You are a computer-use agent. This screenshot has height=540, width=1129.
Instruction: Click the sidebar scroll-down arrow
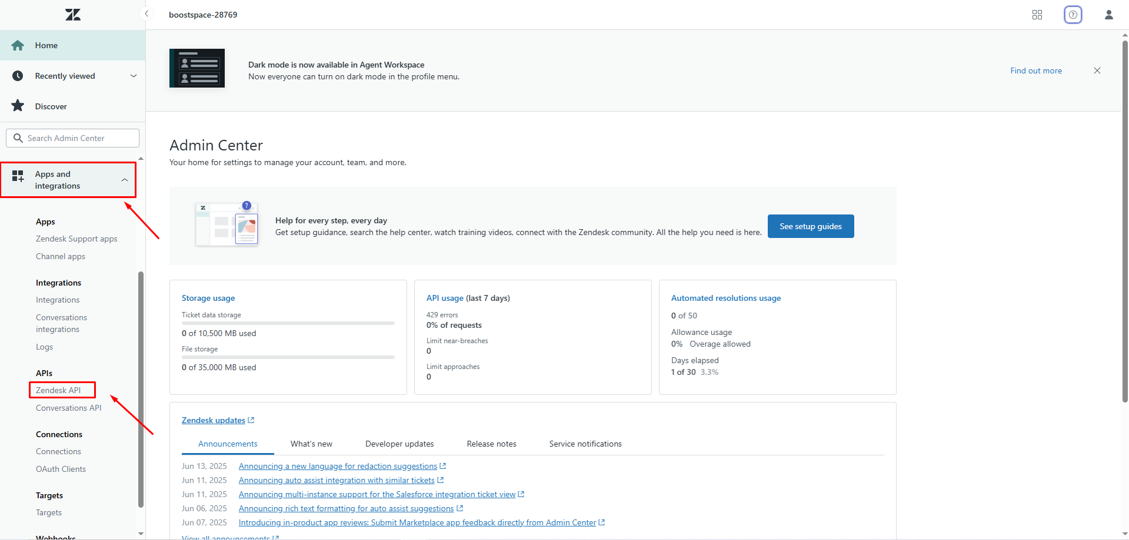pos(141,534)
